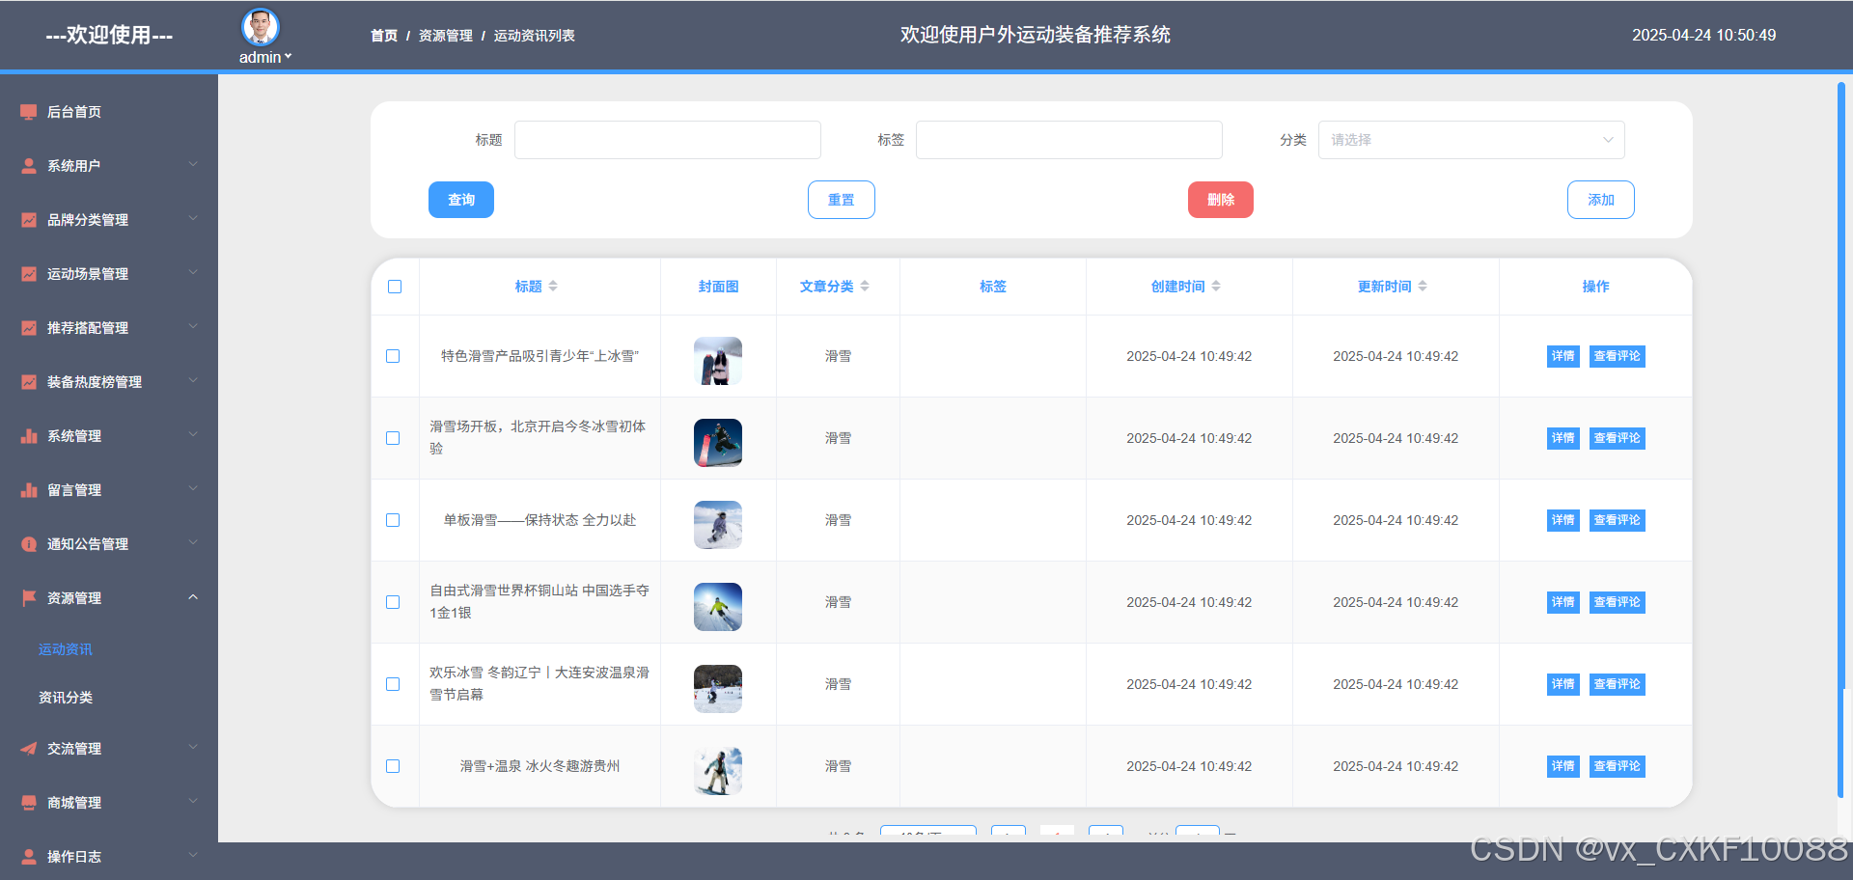This screenshot has height=880, width=1853.
Task: Click cover thumbnail of 欢乐冰雪 冬韵辽宁 row
Action: pos(718,689)
